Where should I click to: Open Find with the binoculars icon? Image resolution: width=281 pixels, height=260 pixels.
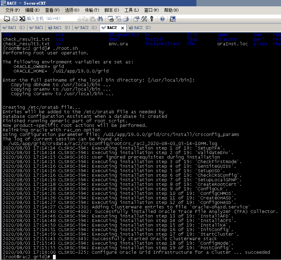tap(100, 19)
